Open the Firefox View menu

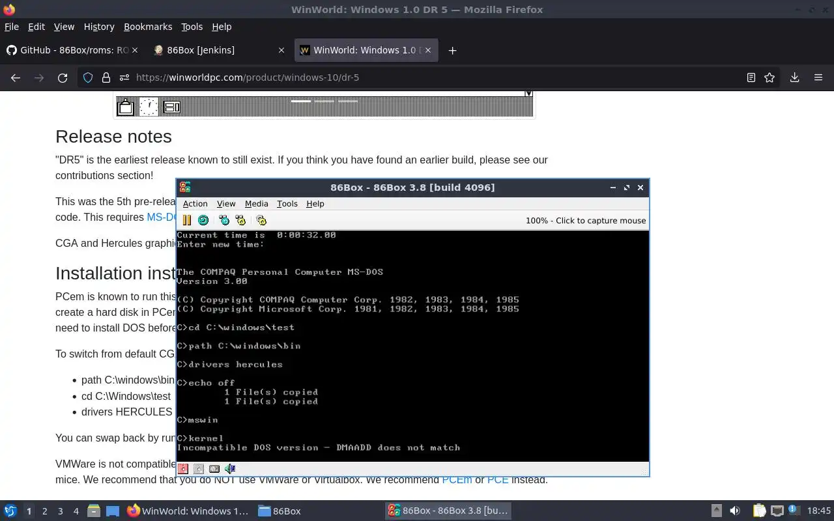click(64, 27)
